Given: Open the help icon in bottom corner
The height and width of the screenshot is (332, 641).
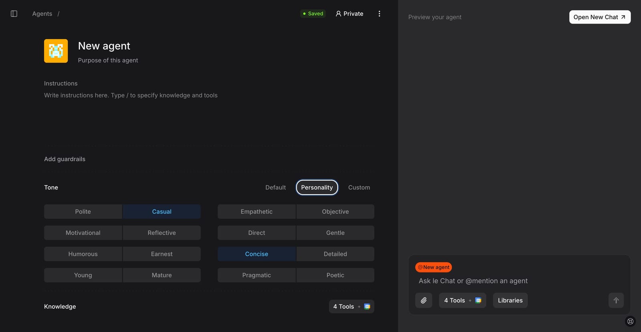Looking at the screenshot, I should [630, 321].
